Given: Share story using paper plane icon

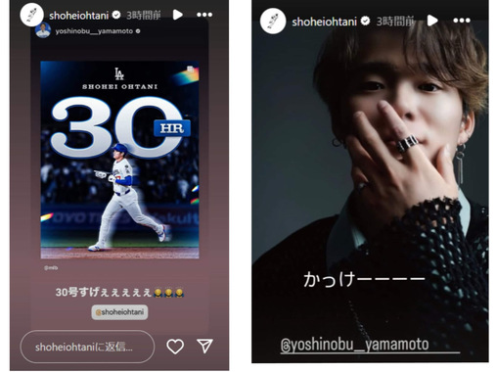Looking at the screenshot, I should 204,346.
